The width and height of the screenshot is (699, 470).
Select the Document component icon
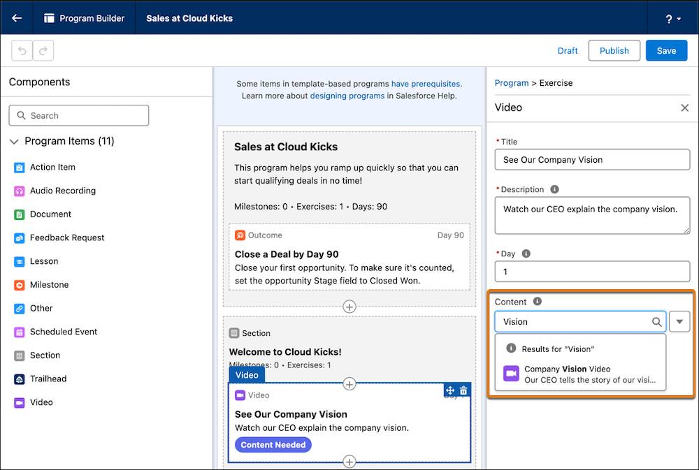coord(19,214)
